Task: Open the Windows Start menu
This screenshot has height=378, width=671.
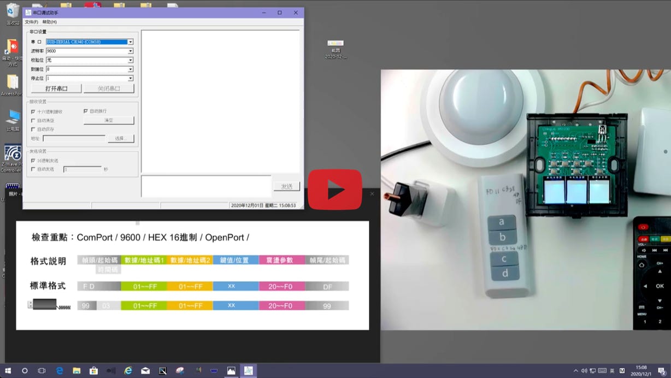Action: coord(8,370)
